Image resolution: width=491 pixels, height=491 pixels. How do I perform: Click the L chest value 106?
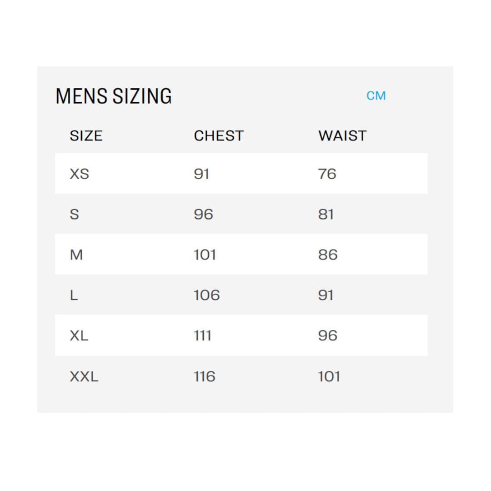(207, 295)
